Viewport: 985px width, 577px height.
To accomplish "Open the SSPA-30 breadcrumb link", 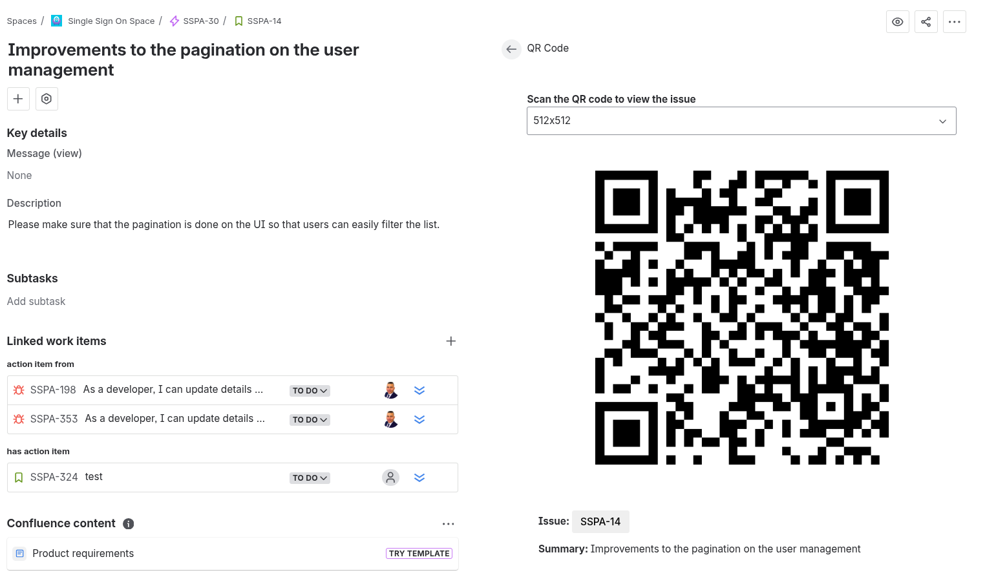I will point(201,21).
